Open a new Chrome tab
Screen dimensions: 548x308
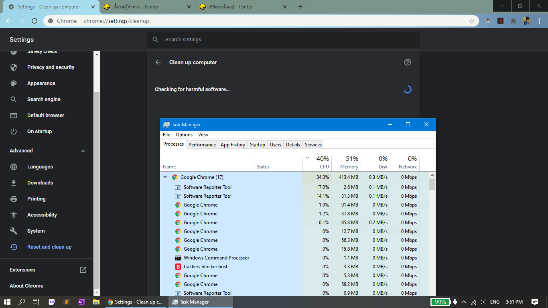point(300,7)
